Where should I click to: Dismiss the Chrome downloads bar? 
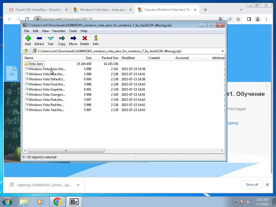tap(267, 184)
